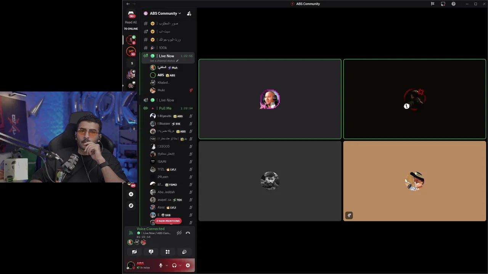Click the Add a Server plus icon
The image size is (488, 274).
pos(131,194)
